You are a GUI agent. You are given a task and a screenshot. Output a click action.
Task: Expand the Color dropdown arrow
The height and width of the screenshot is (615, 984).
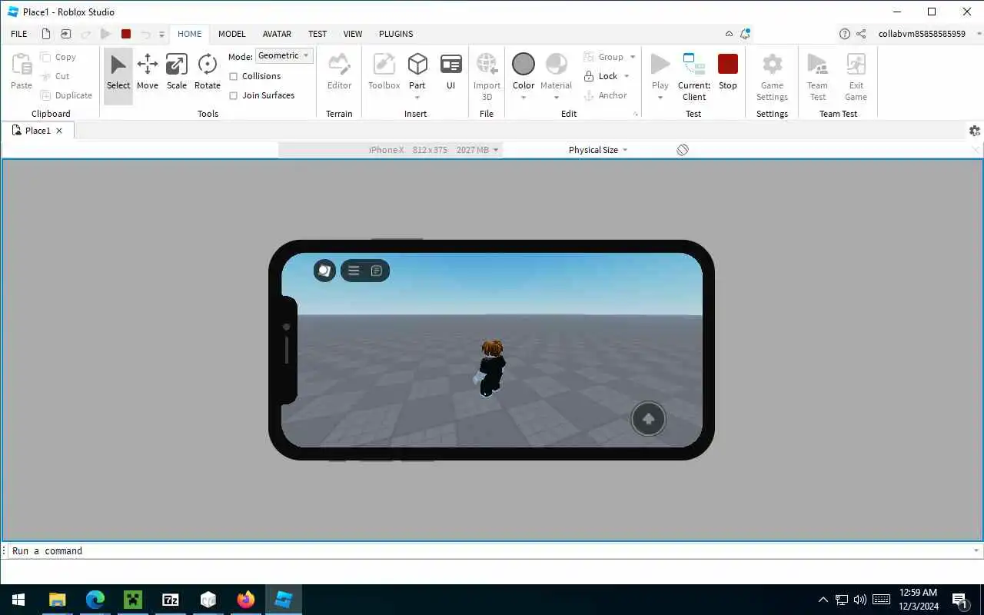[x=524, y=98]
